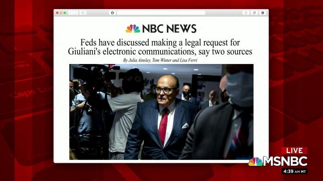
Task: Open the downloads icon in browser toolbar
Action: point(263,13)
